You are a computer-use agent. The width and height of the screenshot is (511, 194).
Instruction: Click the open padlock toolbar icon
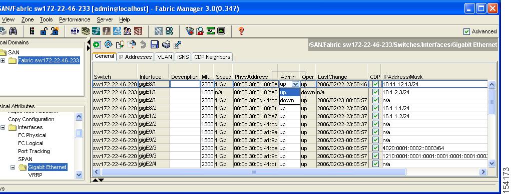(44, 31)
